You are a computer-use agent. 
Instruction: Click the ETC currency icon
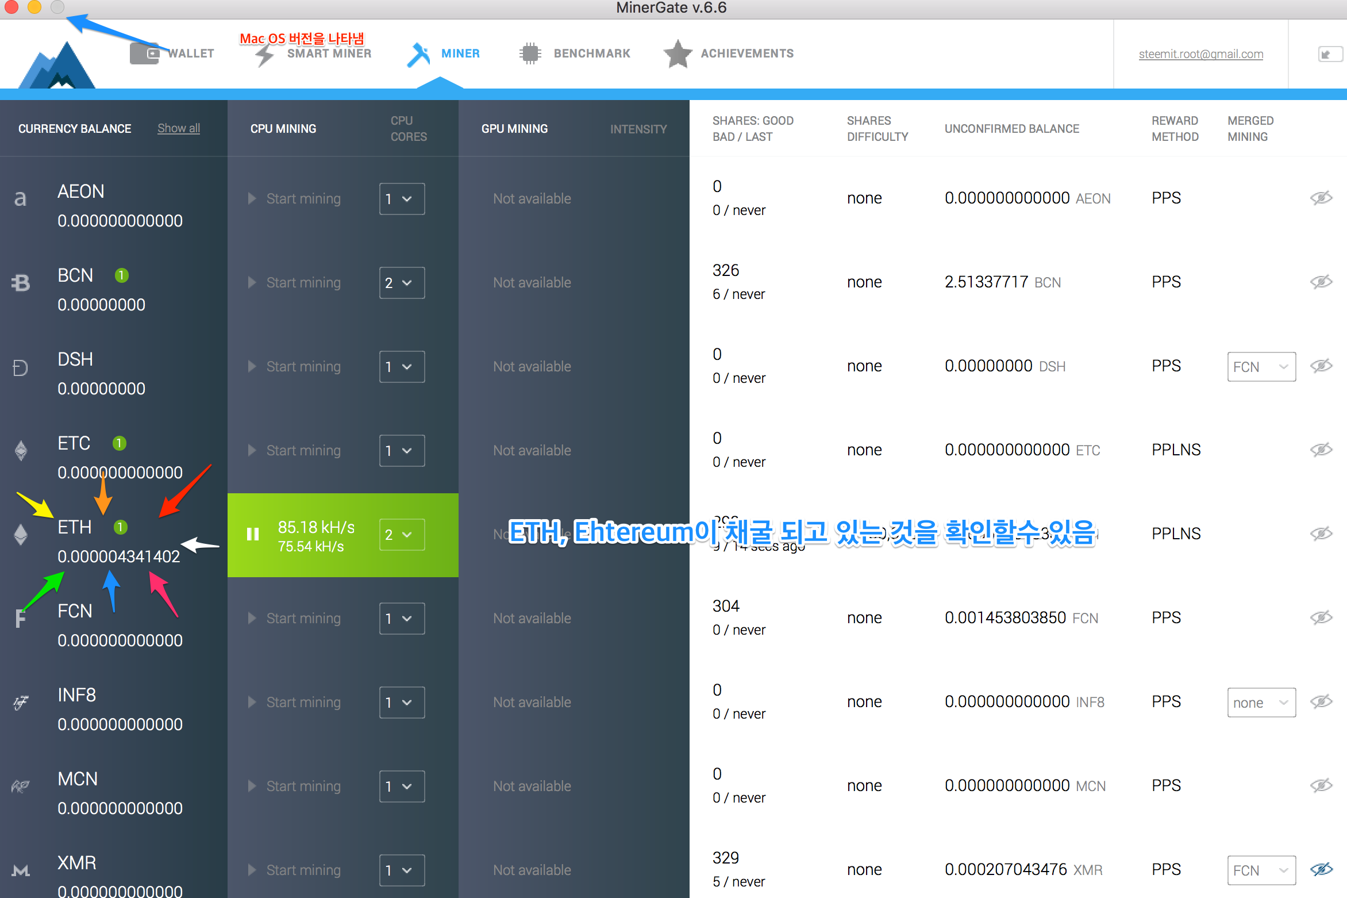click(21, 451)
